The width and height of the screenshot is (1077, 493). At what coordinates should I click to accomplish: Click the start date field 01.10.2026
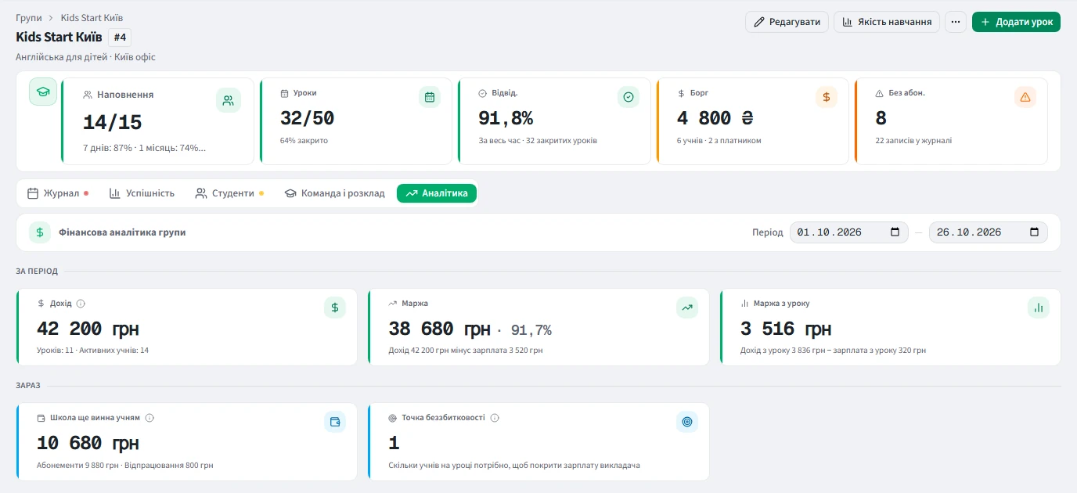(849, 232)
